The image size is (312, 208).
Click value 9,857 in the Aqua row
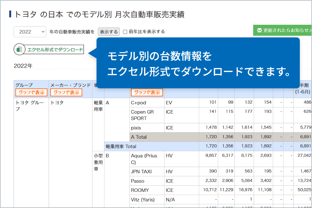coord(211,156)
